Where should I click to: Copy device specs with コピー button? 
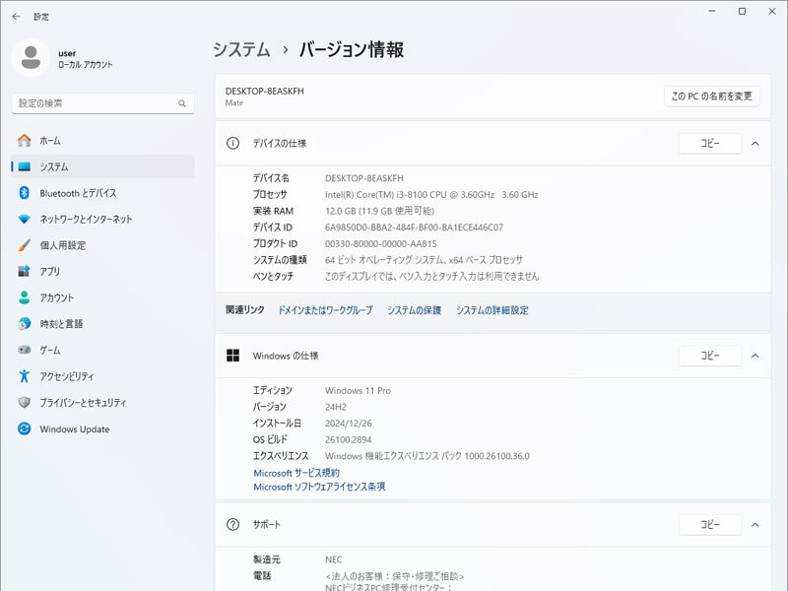coord(710,143)
